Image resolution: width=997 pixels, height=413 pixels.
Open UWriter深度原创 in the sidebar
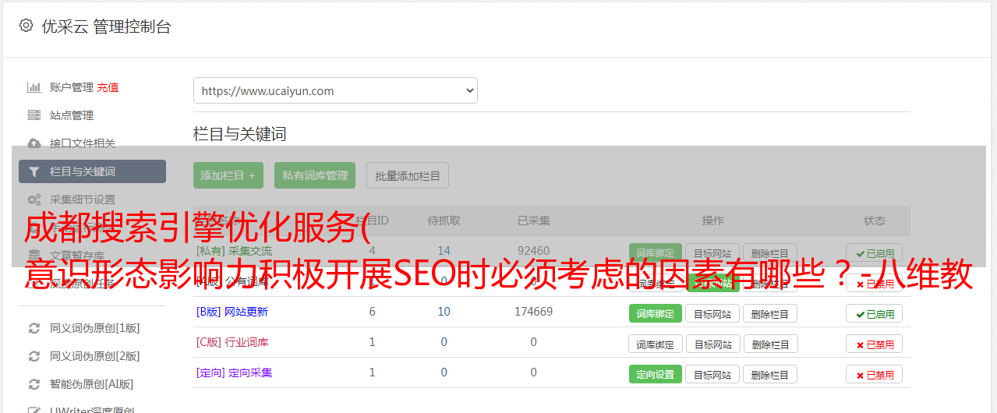(x=92, y=409)
